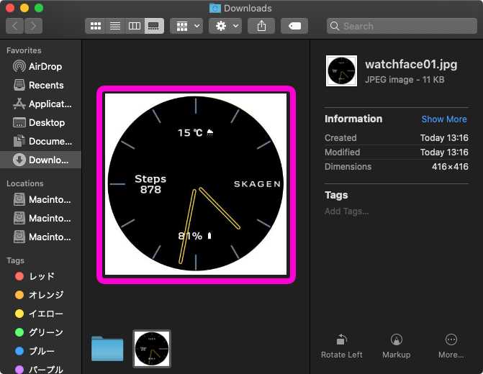Image resolution: width=483 pixels, height=374 pixels.
Task: Click Show More in Information section
Action: point(444,119)
